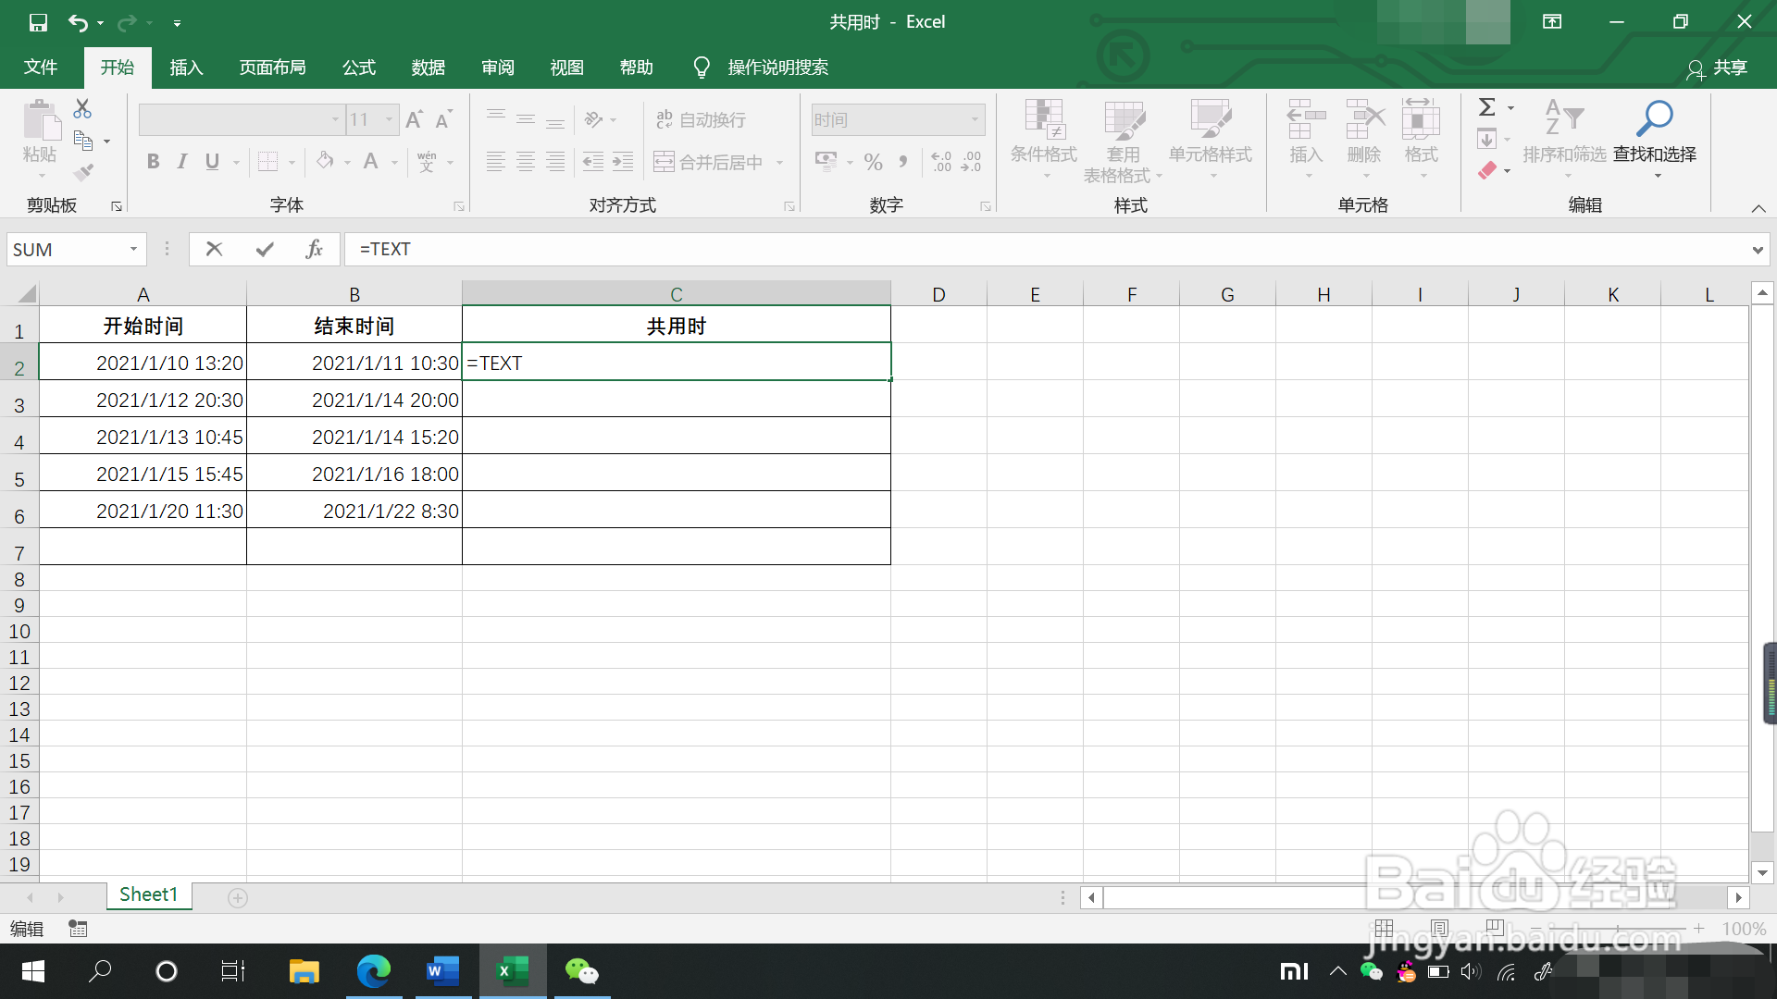Click the AutoSum sigma icon
Screen dimensions: 1777x999
tap(1486, 107)
